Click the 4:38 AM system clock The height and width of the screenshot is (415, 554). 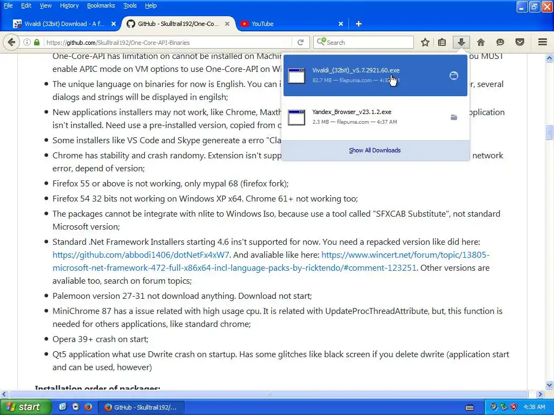[x=534, y=407]
